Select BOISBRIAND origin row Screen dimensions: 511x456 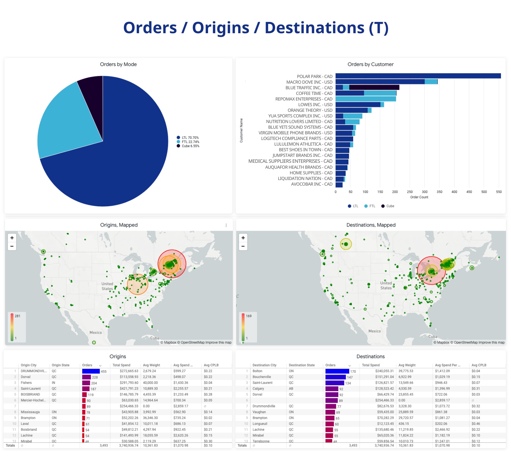(118, 395)
